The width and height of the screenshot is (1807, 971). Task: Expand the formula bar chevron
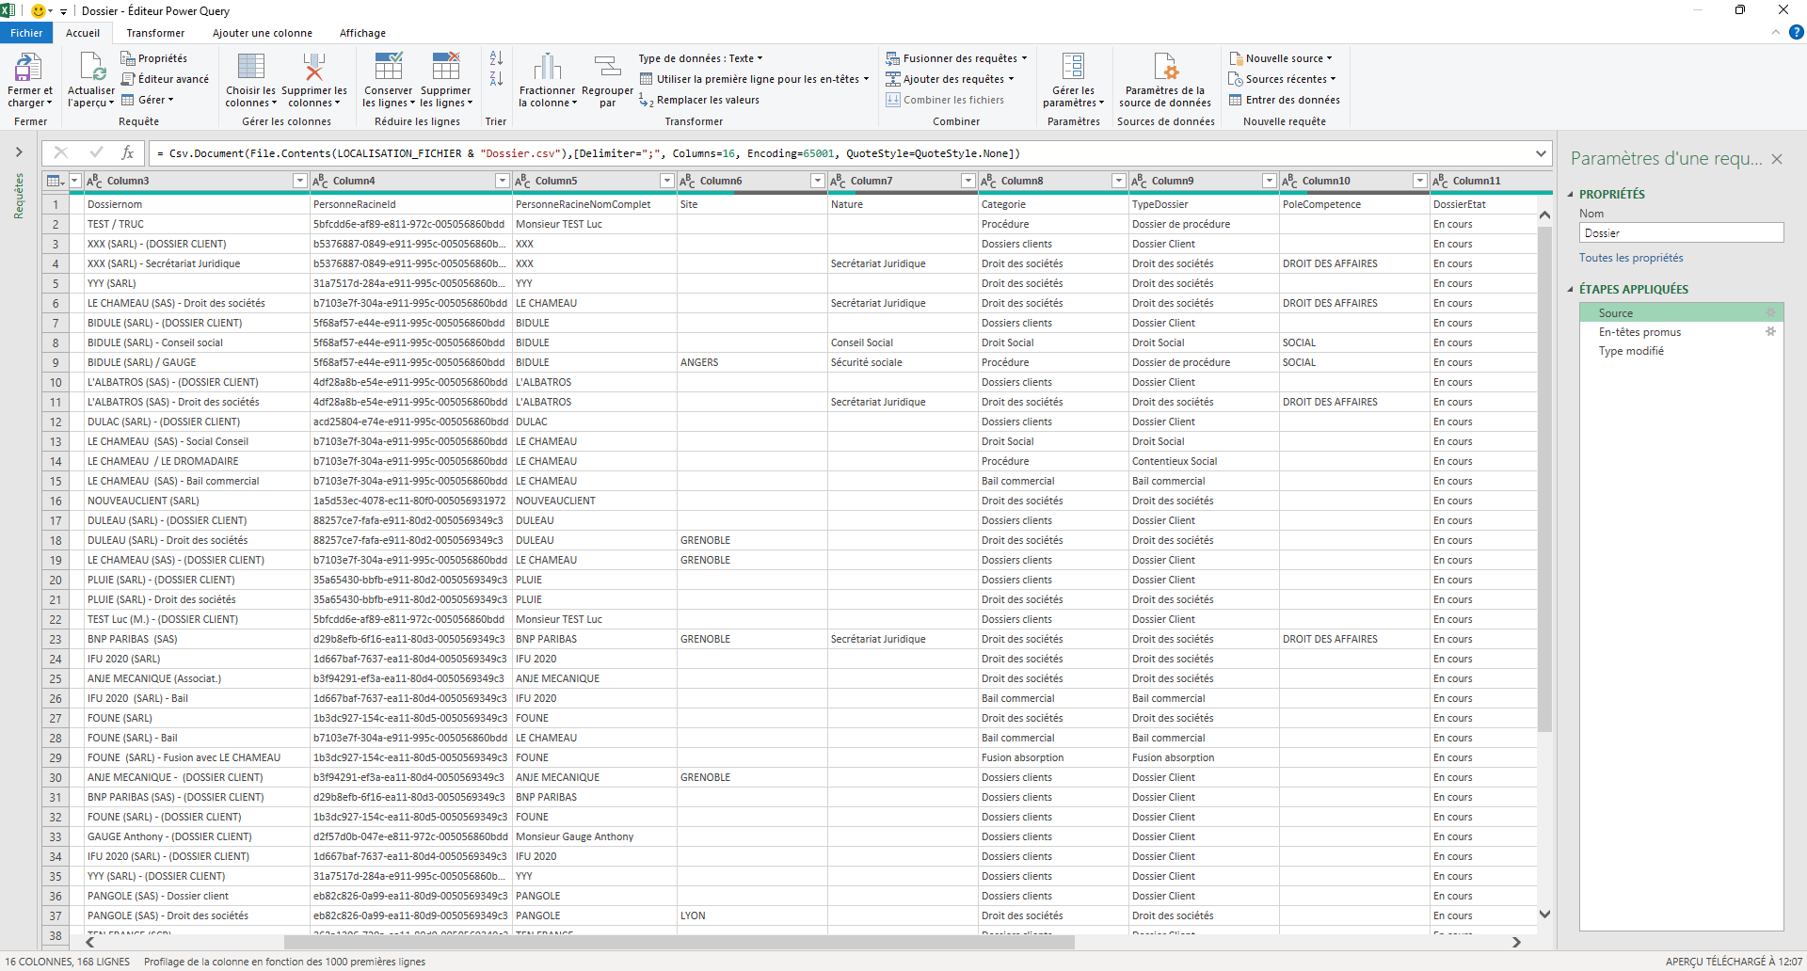tap(1541, 152)
